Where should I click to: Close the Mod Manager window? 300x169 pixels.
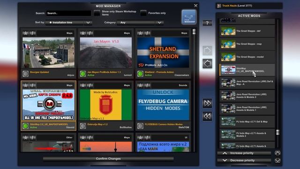click(x=195, y=6)
